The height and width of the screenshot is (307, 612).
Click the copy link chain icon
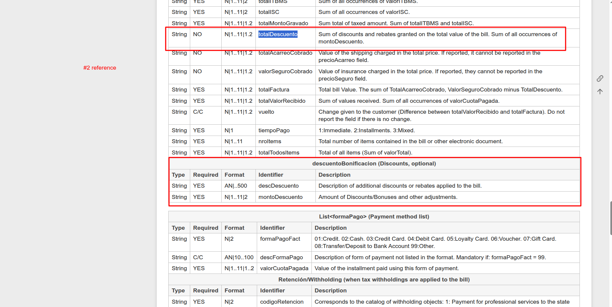600,79
